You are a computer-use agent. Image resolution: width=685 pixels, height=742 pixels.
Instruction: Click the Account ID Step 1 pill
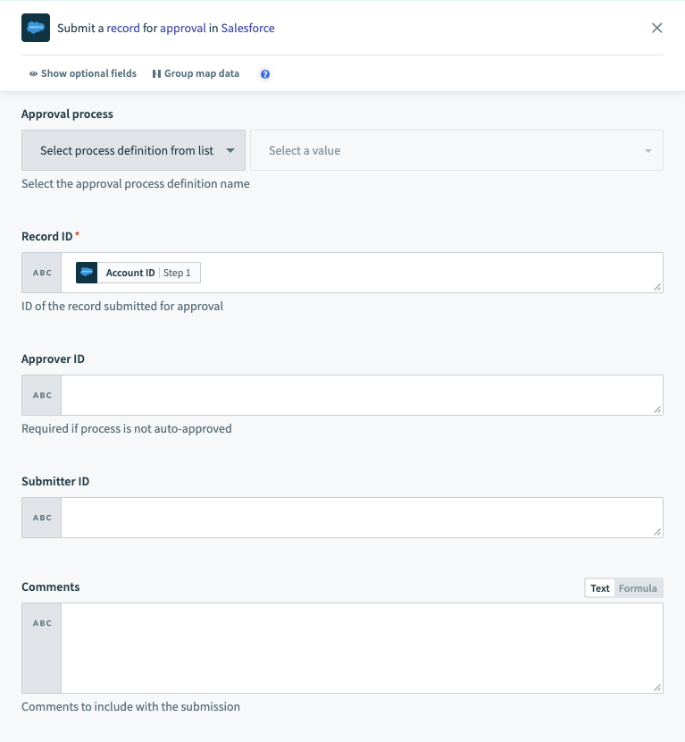(141, 272)
